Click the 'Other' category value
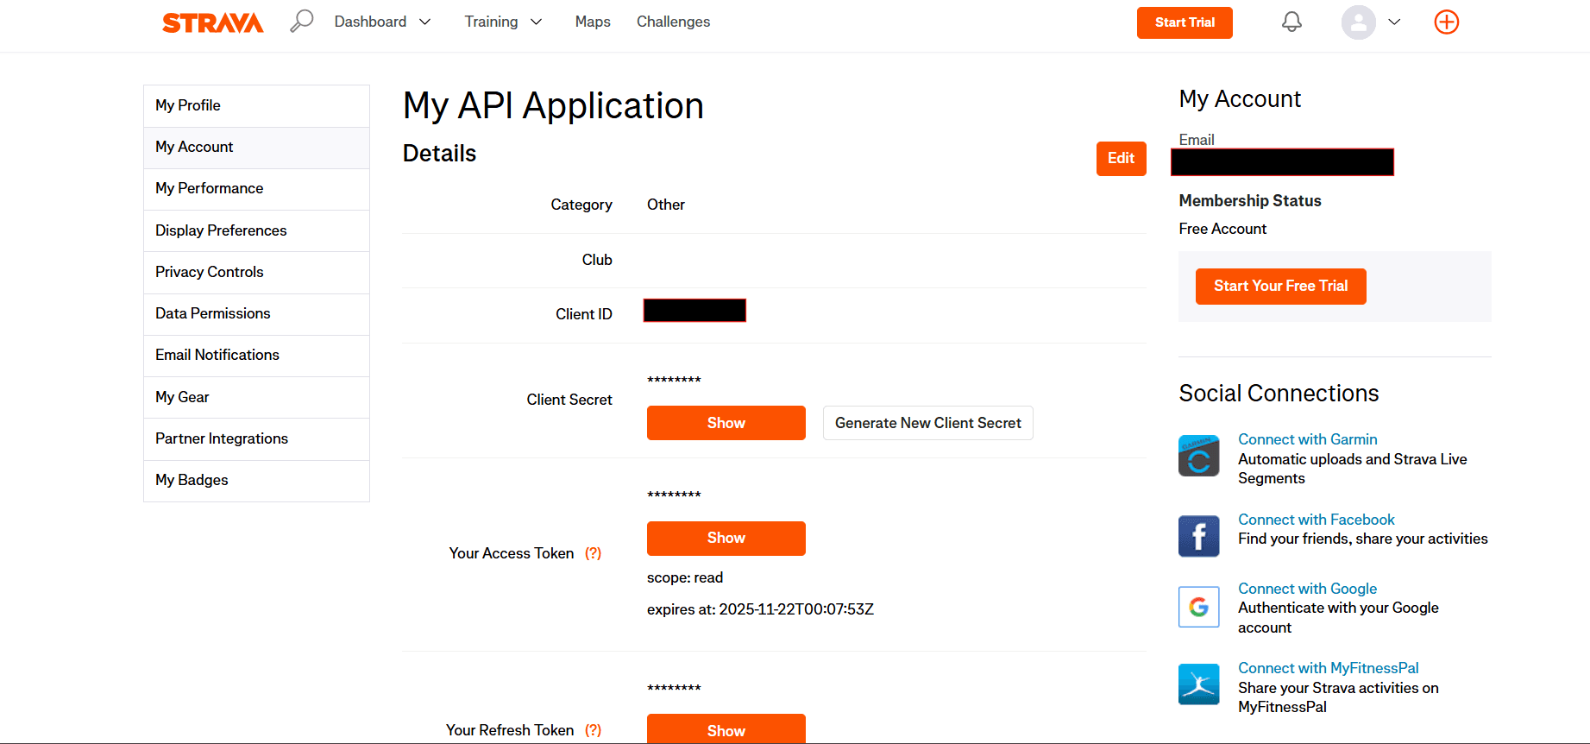This screenshot has height=744, width=1590. pyautogui.click(x=666, y=205)
